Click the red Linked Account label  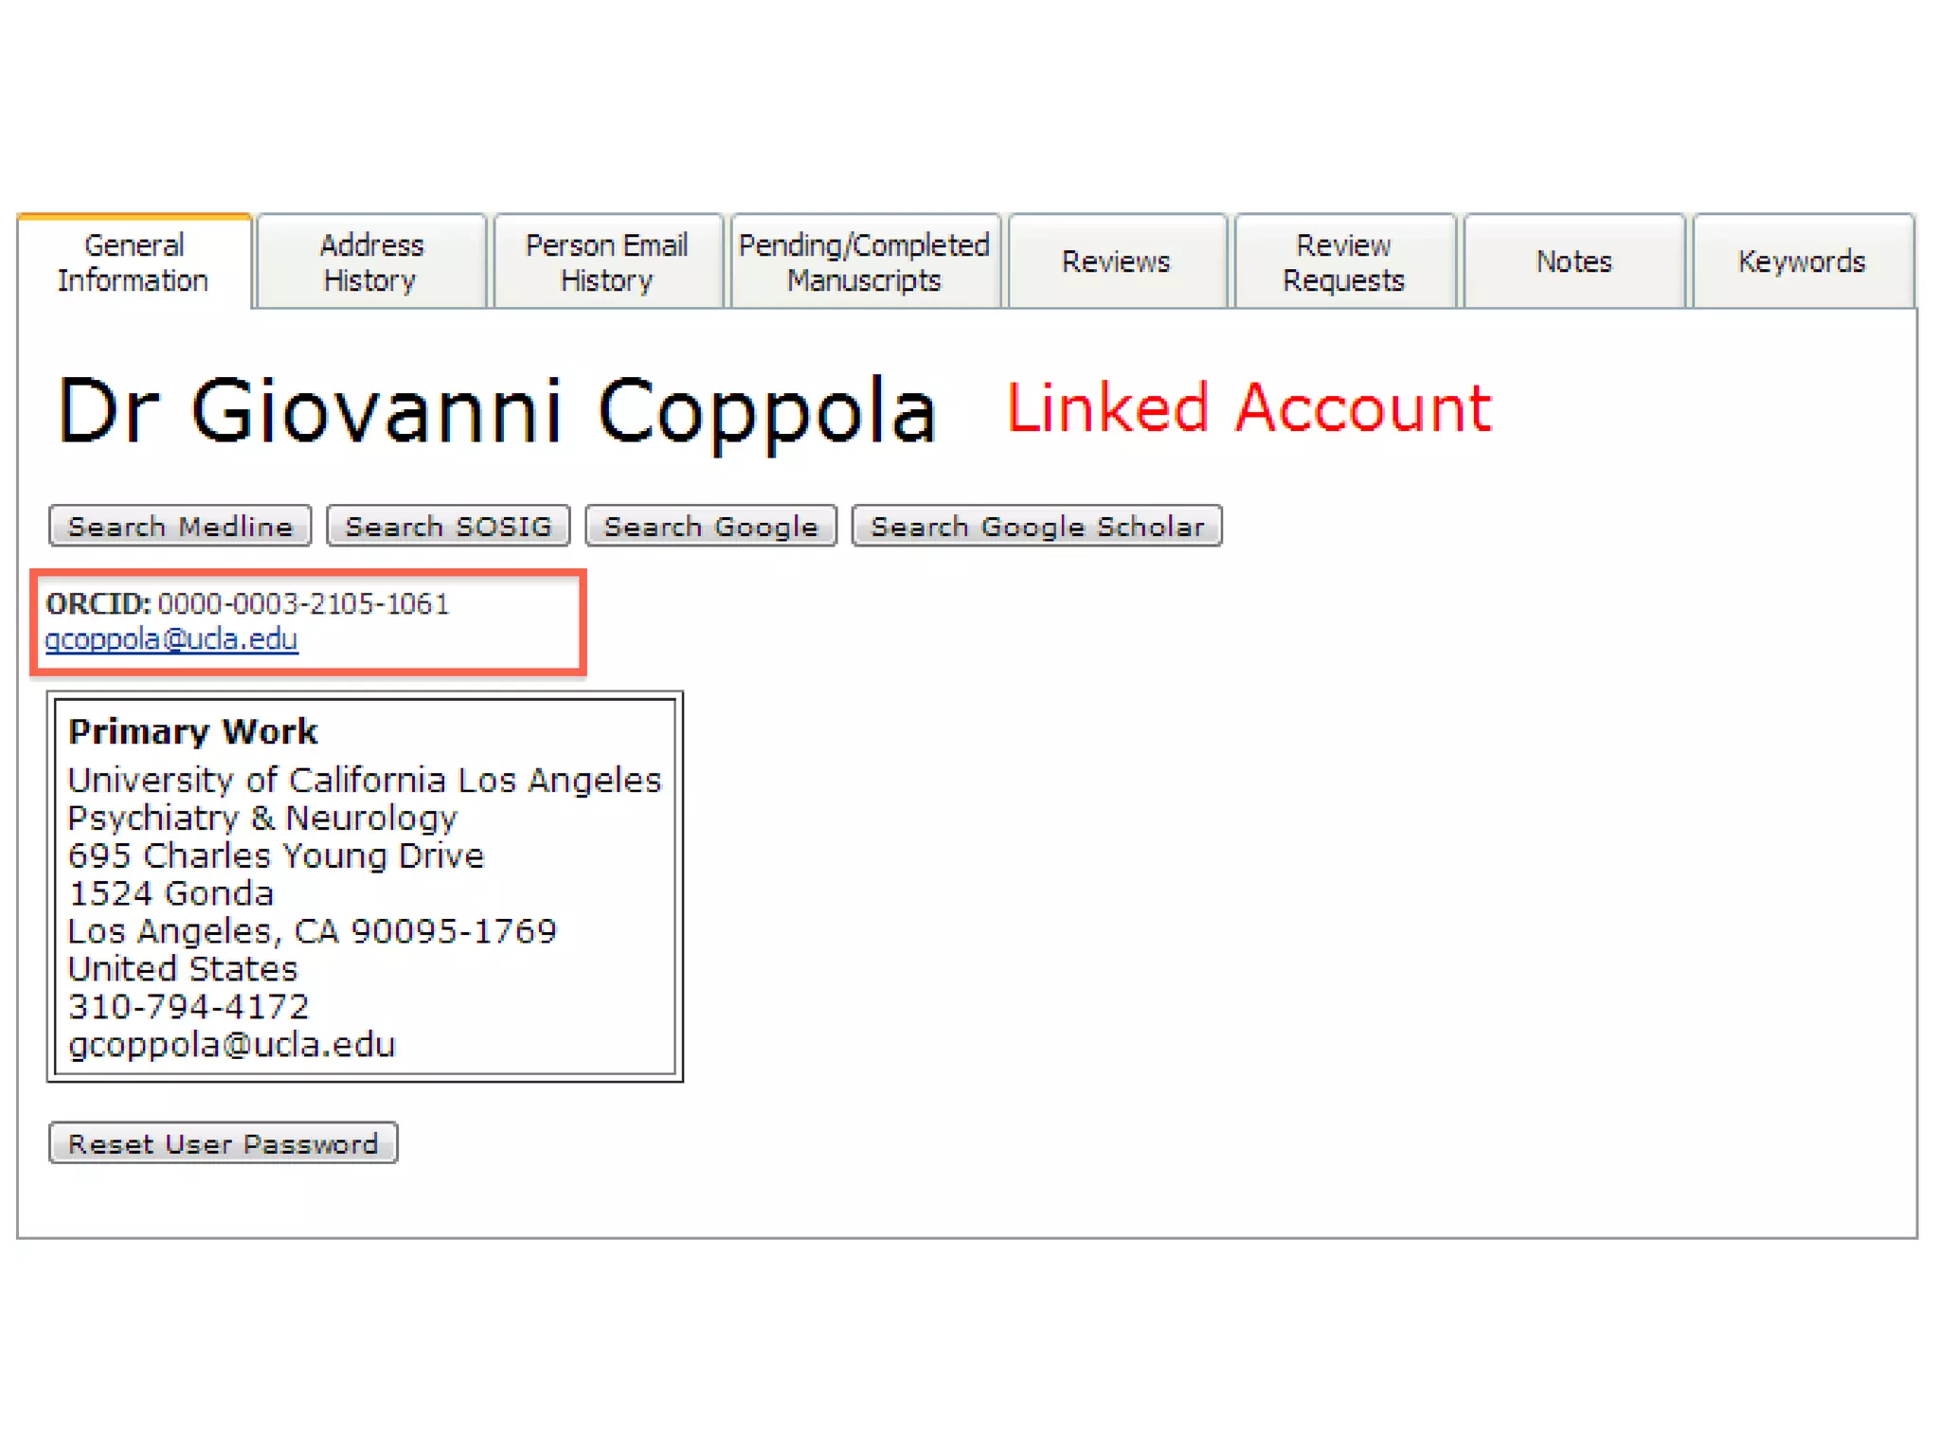(1248, 409)
